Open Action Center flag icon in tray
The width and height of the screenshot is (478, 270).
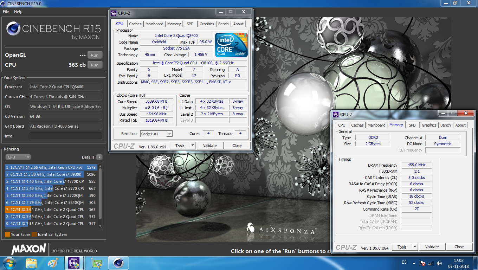click(423, 263)
